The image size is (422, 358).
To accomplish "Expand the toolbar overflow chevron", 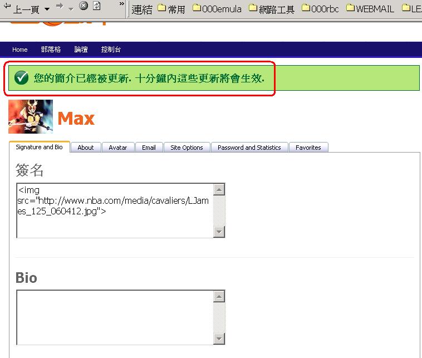I will click(x=122, y=4).
